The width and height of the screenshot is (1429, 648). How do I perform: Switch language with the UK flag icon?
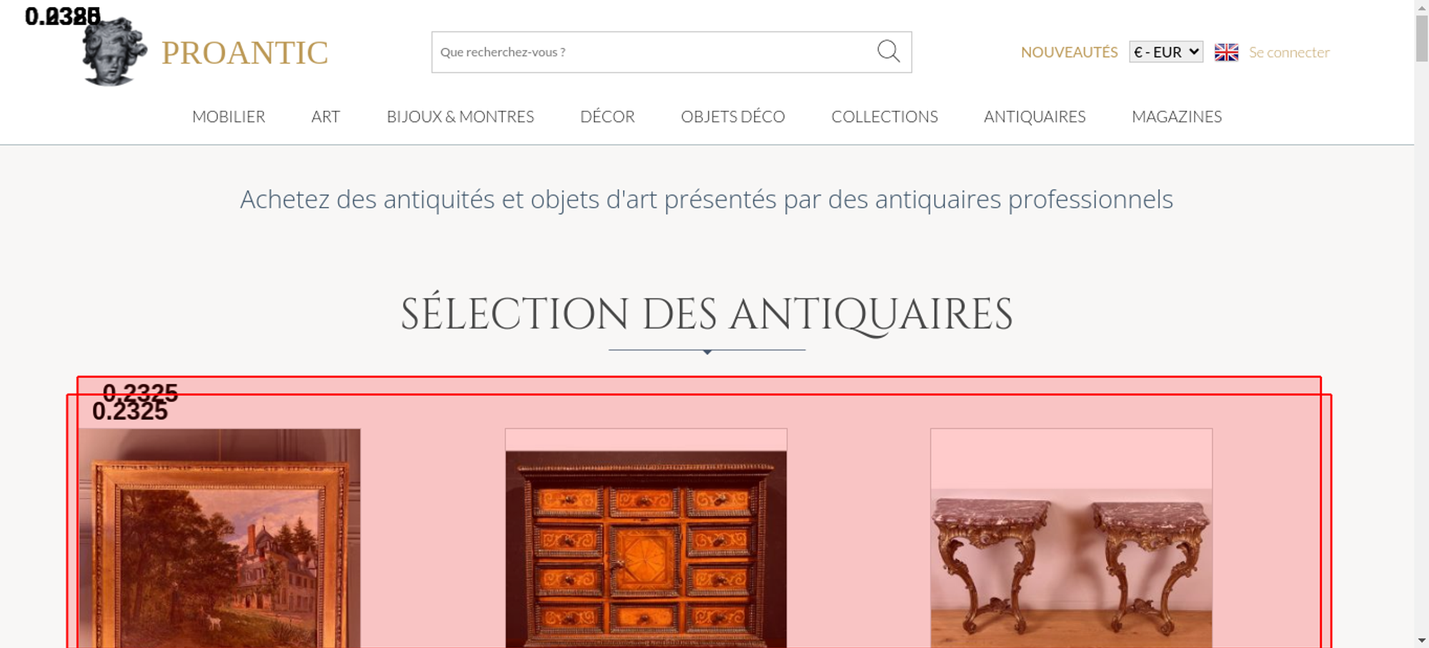[1226, 52]
